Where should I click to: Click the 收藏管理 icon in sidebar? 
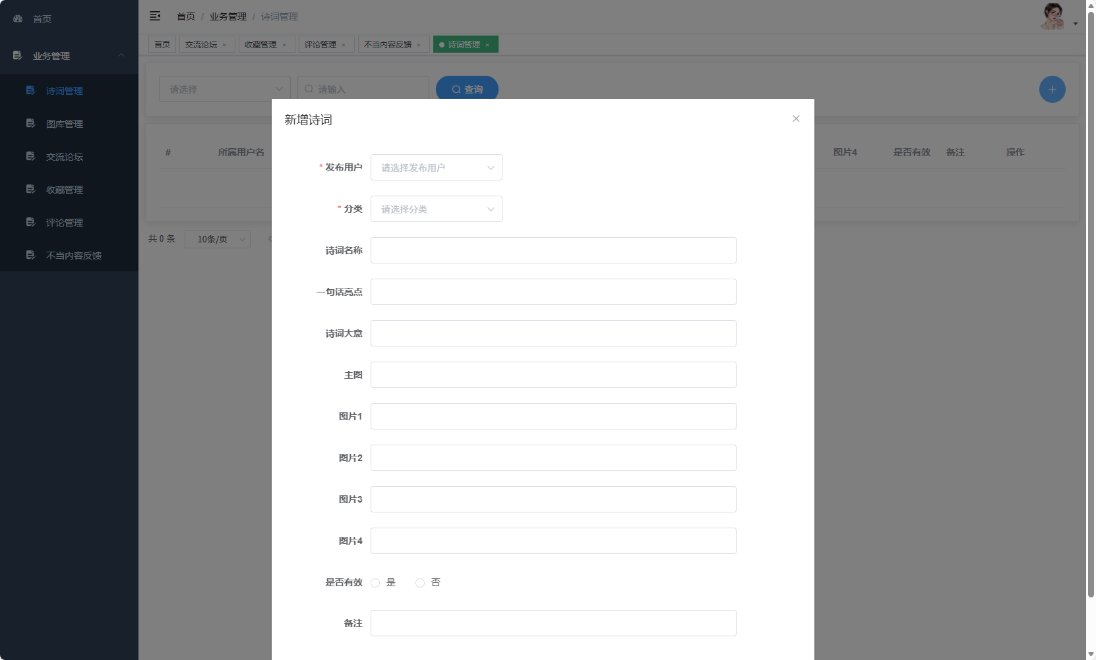(x=30, y=189)
